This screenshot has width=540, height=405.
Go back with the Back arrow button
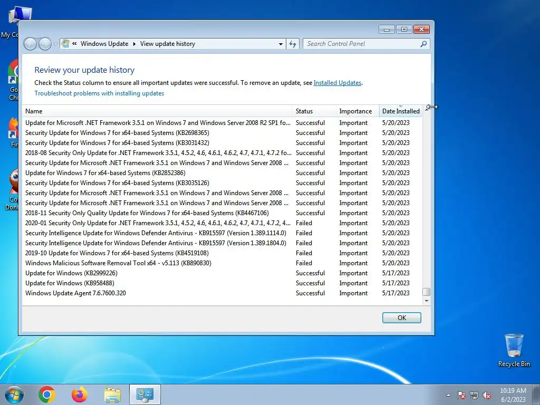click(x=30, y=44)
